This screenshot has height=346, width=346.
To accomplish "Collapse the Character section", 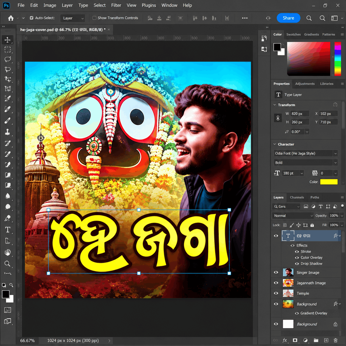I will [275, 144].
